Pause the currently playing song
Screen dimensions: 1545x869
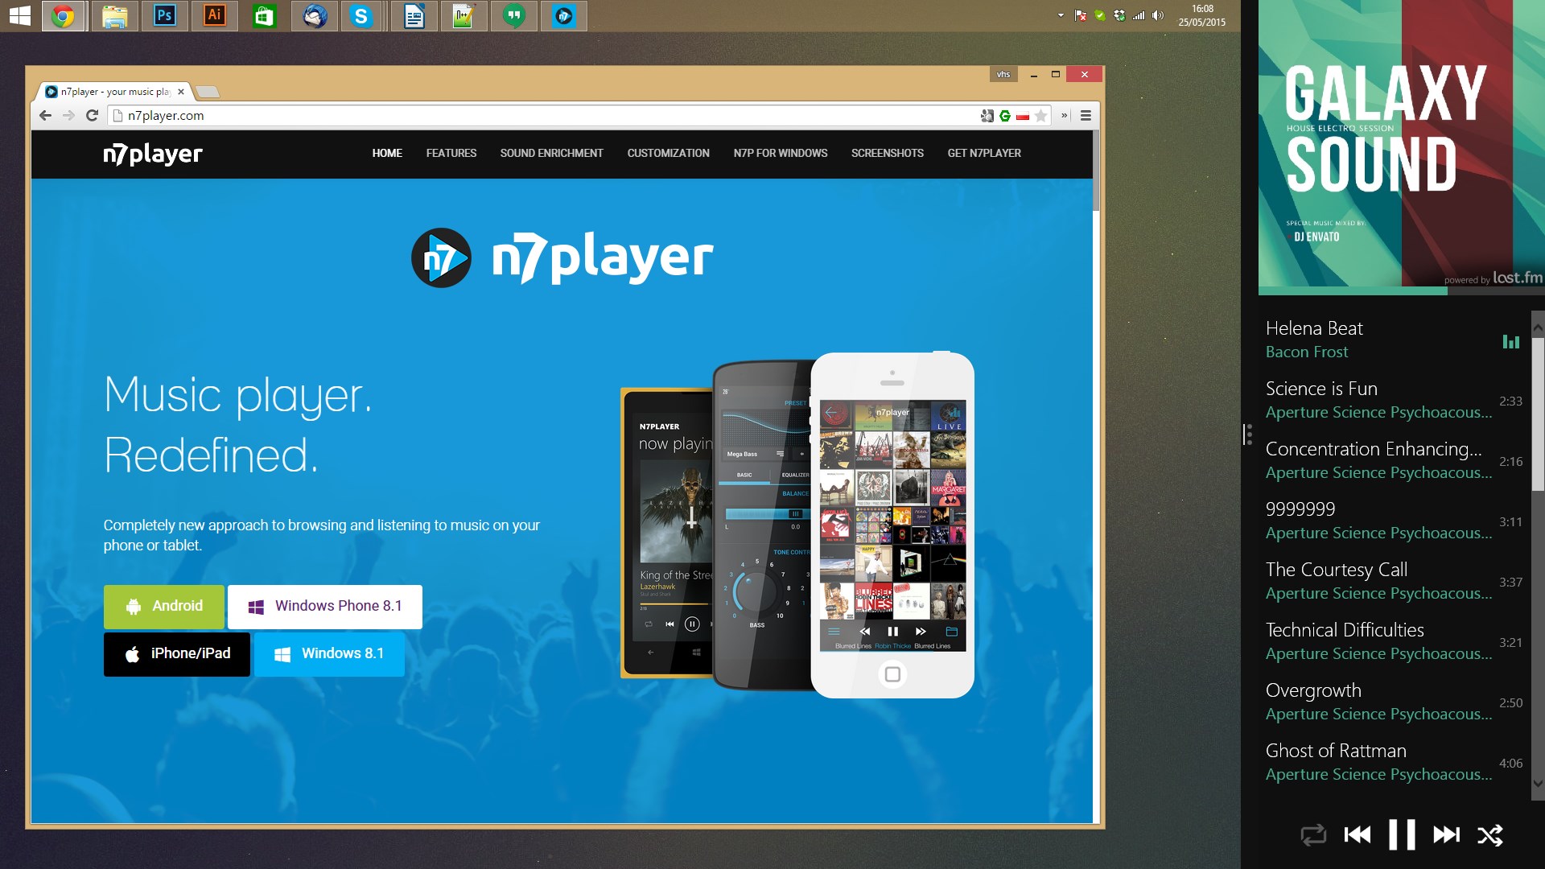(x=1402, y=835)
